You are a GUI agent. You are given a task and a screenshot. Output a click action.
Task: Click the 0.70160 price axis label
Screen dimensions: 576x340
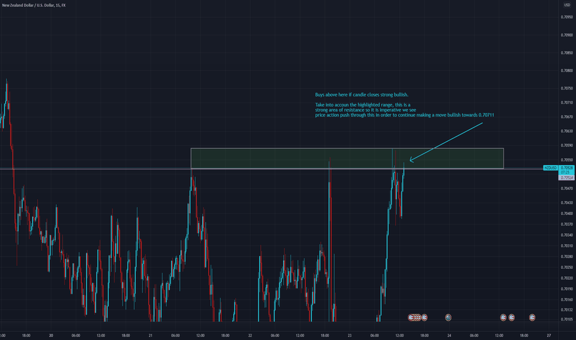(567, 300)
